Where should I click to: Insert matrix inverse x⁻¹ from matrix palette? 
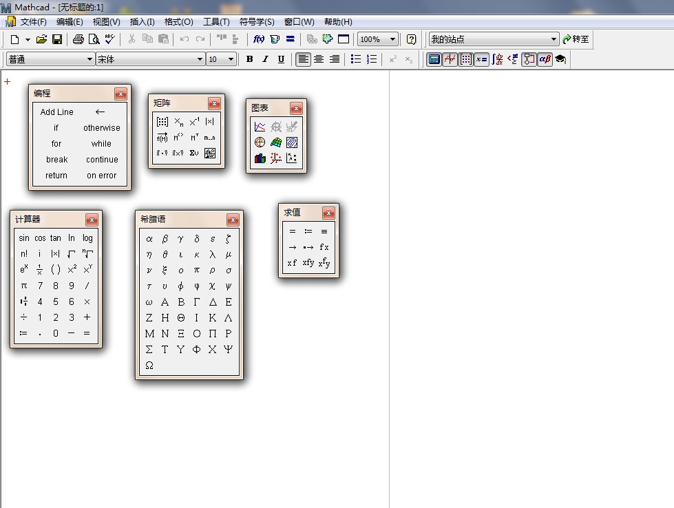[x=194, y=122]
